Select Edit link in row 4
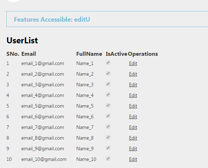208x168 pixels. pyautogui.click(x=133, y=96)
